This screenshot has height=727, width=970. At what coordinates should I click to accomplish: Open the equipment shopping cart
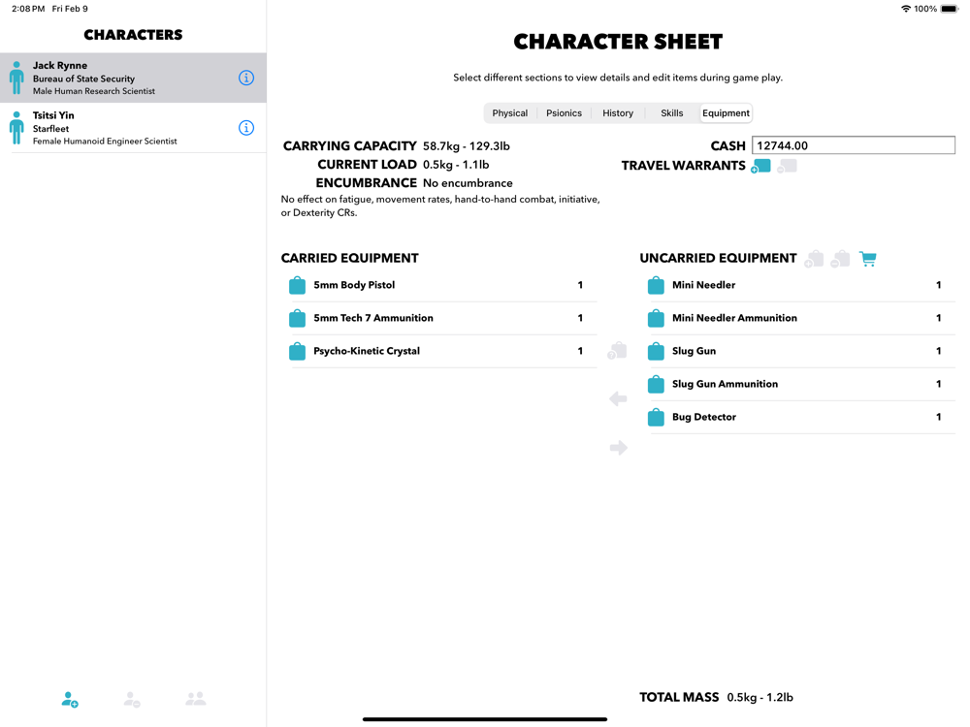coord(868,259)
